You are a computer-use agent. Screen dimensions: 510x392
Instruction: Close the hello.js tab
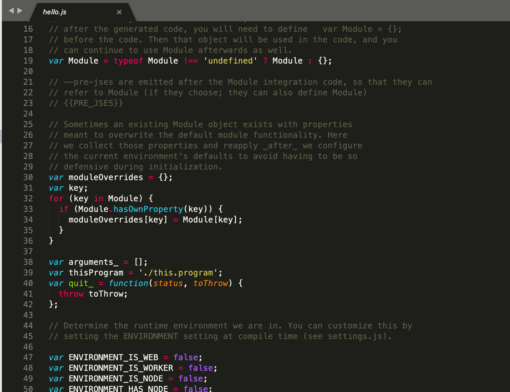click(119, 12)
